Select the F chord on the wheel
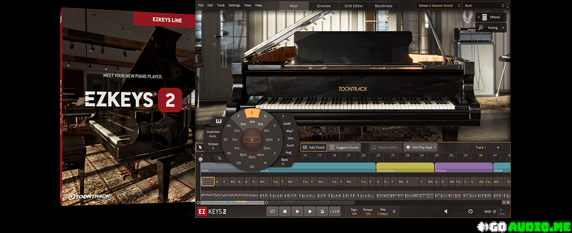The width and height of the screenshot is (572, 233). 238,116
